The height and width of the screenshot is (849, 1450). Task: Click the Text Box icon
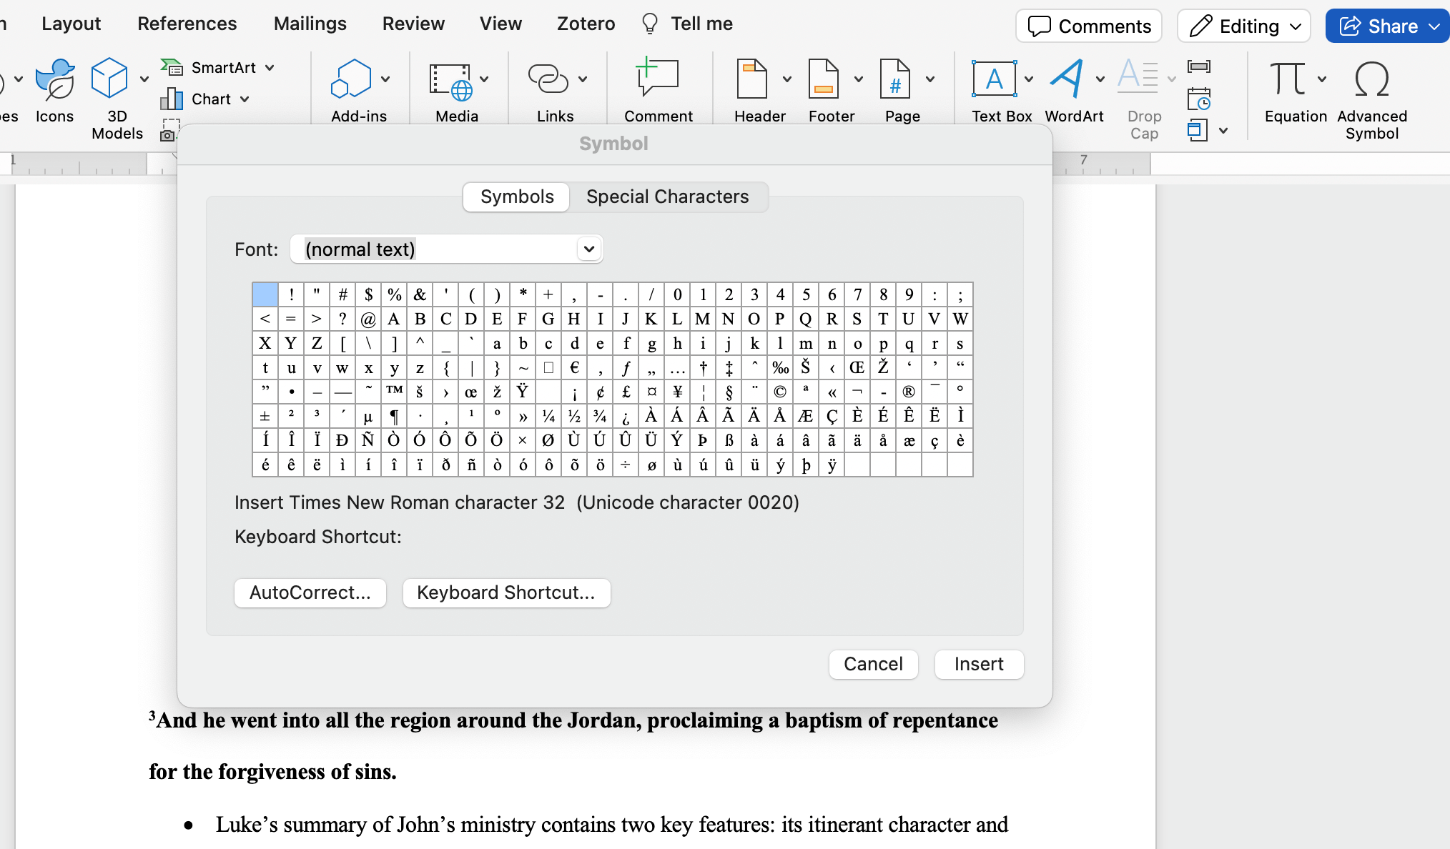click(x=994, y=79)
